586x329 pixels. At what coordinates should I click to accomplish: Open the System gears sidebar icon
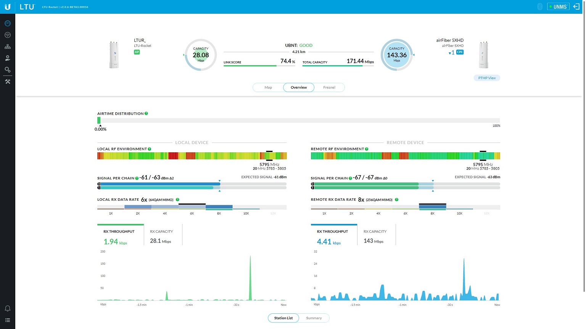click(8, 70)
